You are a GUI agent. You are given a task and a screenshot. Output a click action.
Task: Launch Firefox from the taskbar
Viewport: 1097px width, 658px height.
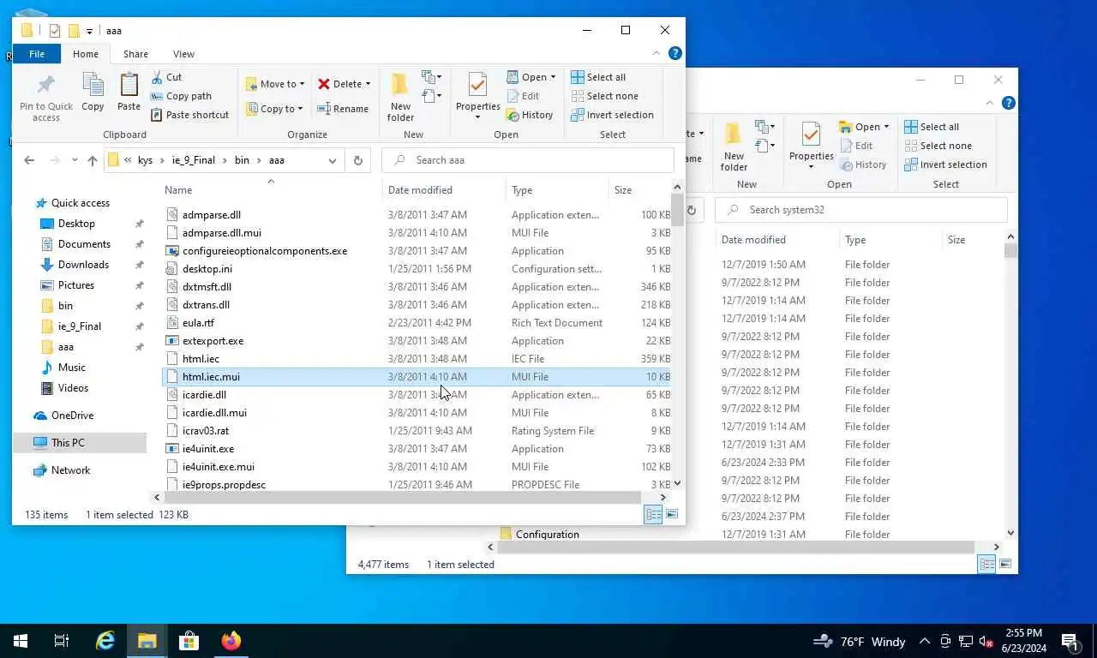(231, 641)
